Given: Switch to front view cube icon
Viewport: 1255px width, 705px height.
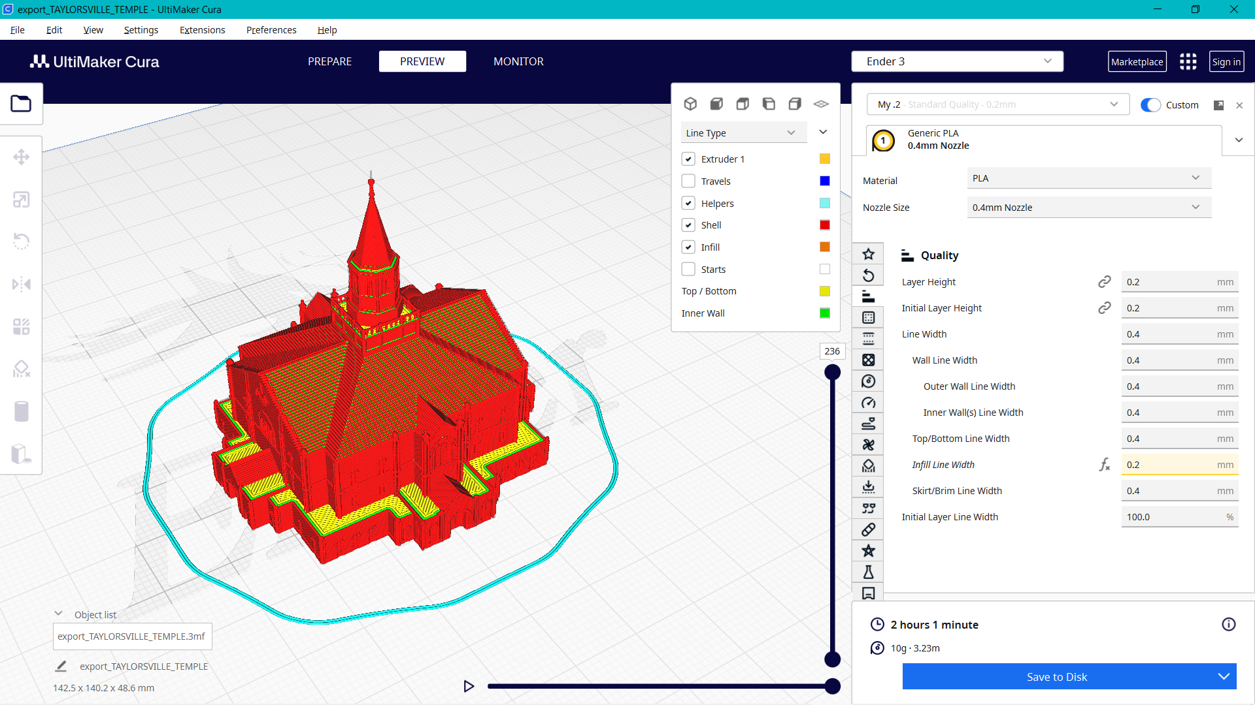Looking at the screenshot, I should click(716, 104).
